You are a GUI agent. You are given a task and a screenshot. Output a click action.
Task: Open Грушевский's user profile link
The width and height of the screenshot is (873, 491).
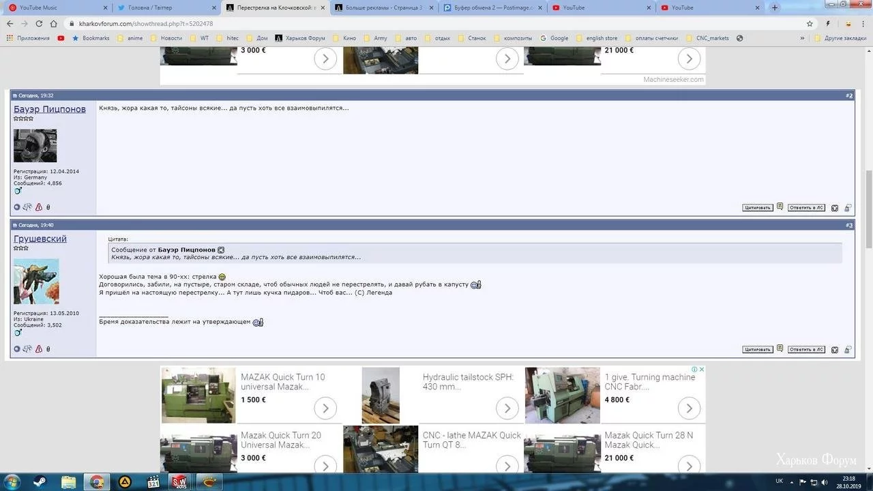click(x=40, y=239)
